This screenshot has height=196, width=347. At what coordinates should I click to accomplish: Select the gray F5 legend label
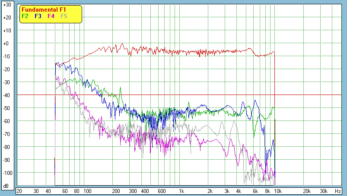64,16
